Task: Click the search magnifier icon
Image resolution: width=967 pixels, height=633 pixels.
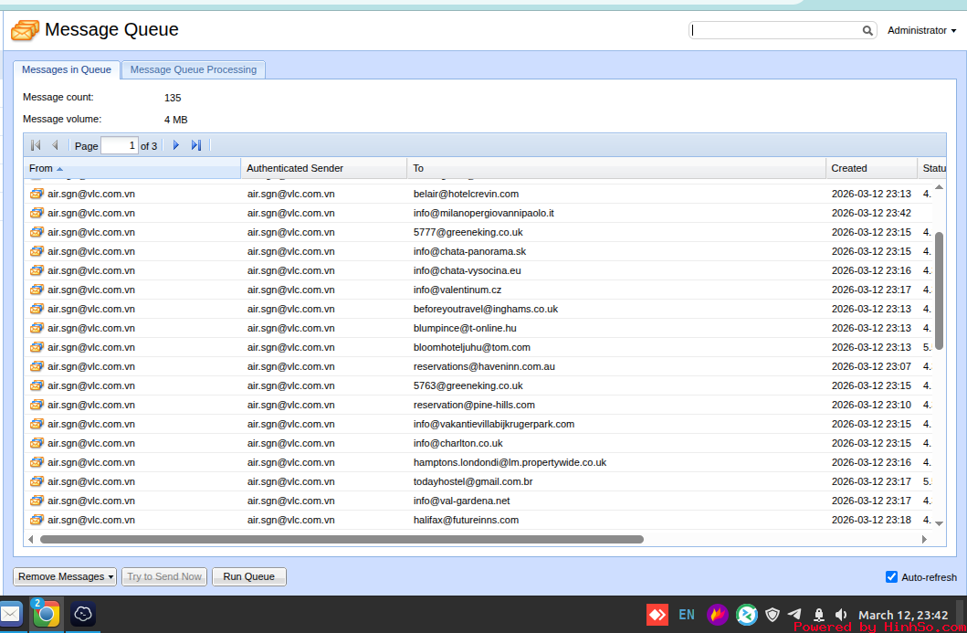Action: coord(867,31)
